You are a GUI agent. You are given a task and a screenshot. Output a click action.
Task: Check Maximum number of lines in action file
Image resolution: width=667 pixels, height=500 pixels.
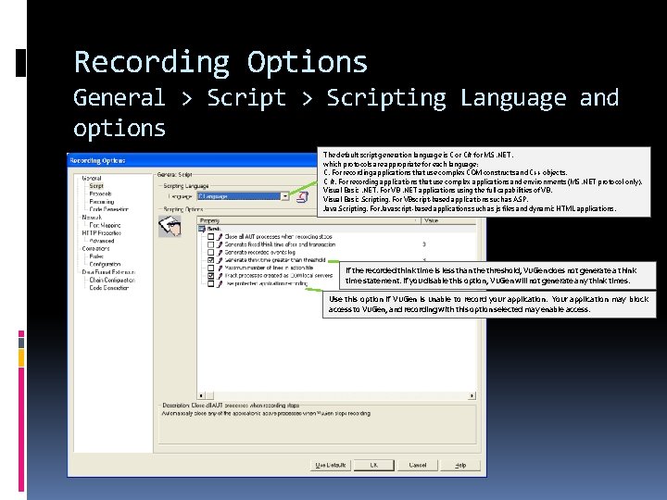click(210, 268)
